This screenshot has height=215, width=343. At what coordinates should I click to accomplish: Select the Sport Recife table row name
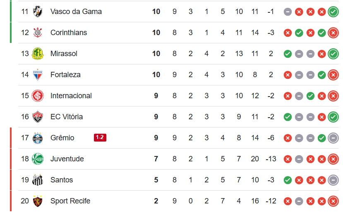70,201
